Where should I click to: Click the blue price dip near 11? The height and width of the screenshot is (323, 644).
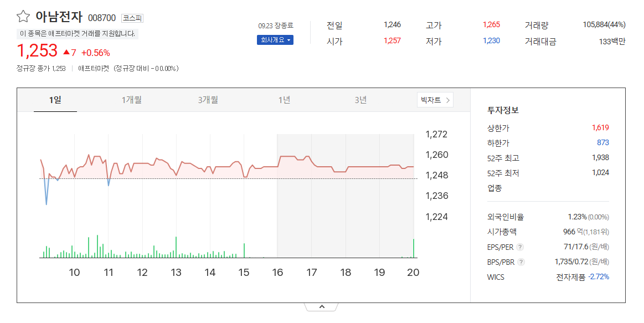pos(109,182)
